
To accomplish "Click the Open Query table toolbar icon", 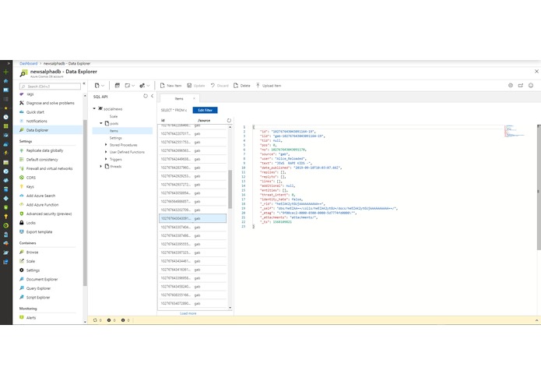I will [118, 86].
